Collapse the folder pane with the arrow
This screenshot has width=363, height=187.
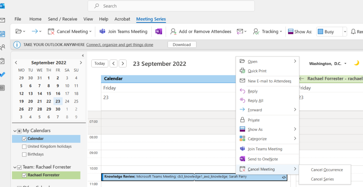83,55
